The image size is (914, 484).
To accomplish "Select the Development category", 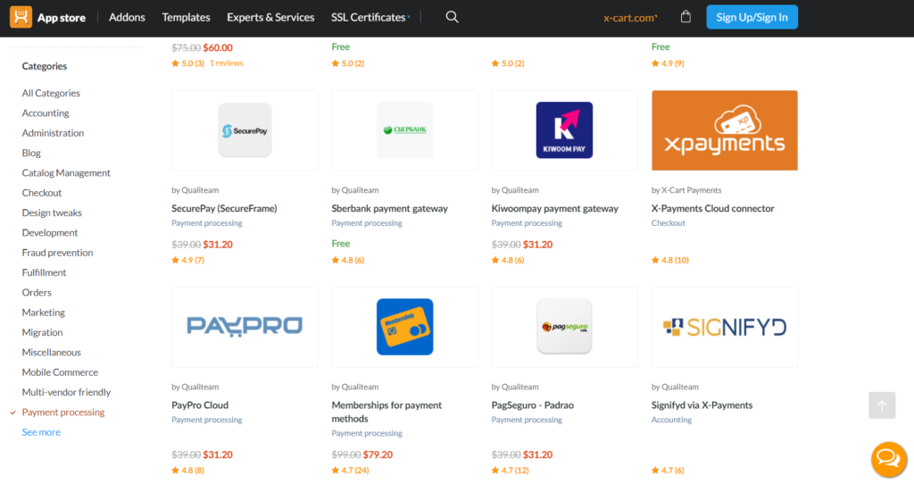I will (x=50, y=232).
